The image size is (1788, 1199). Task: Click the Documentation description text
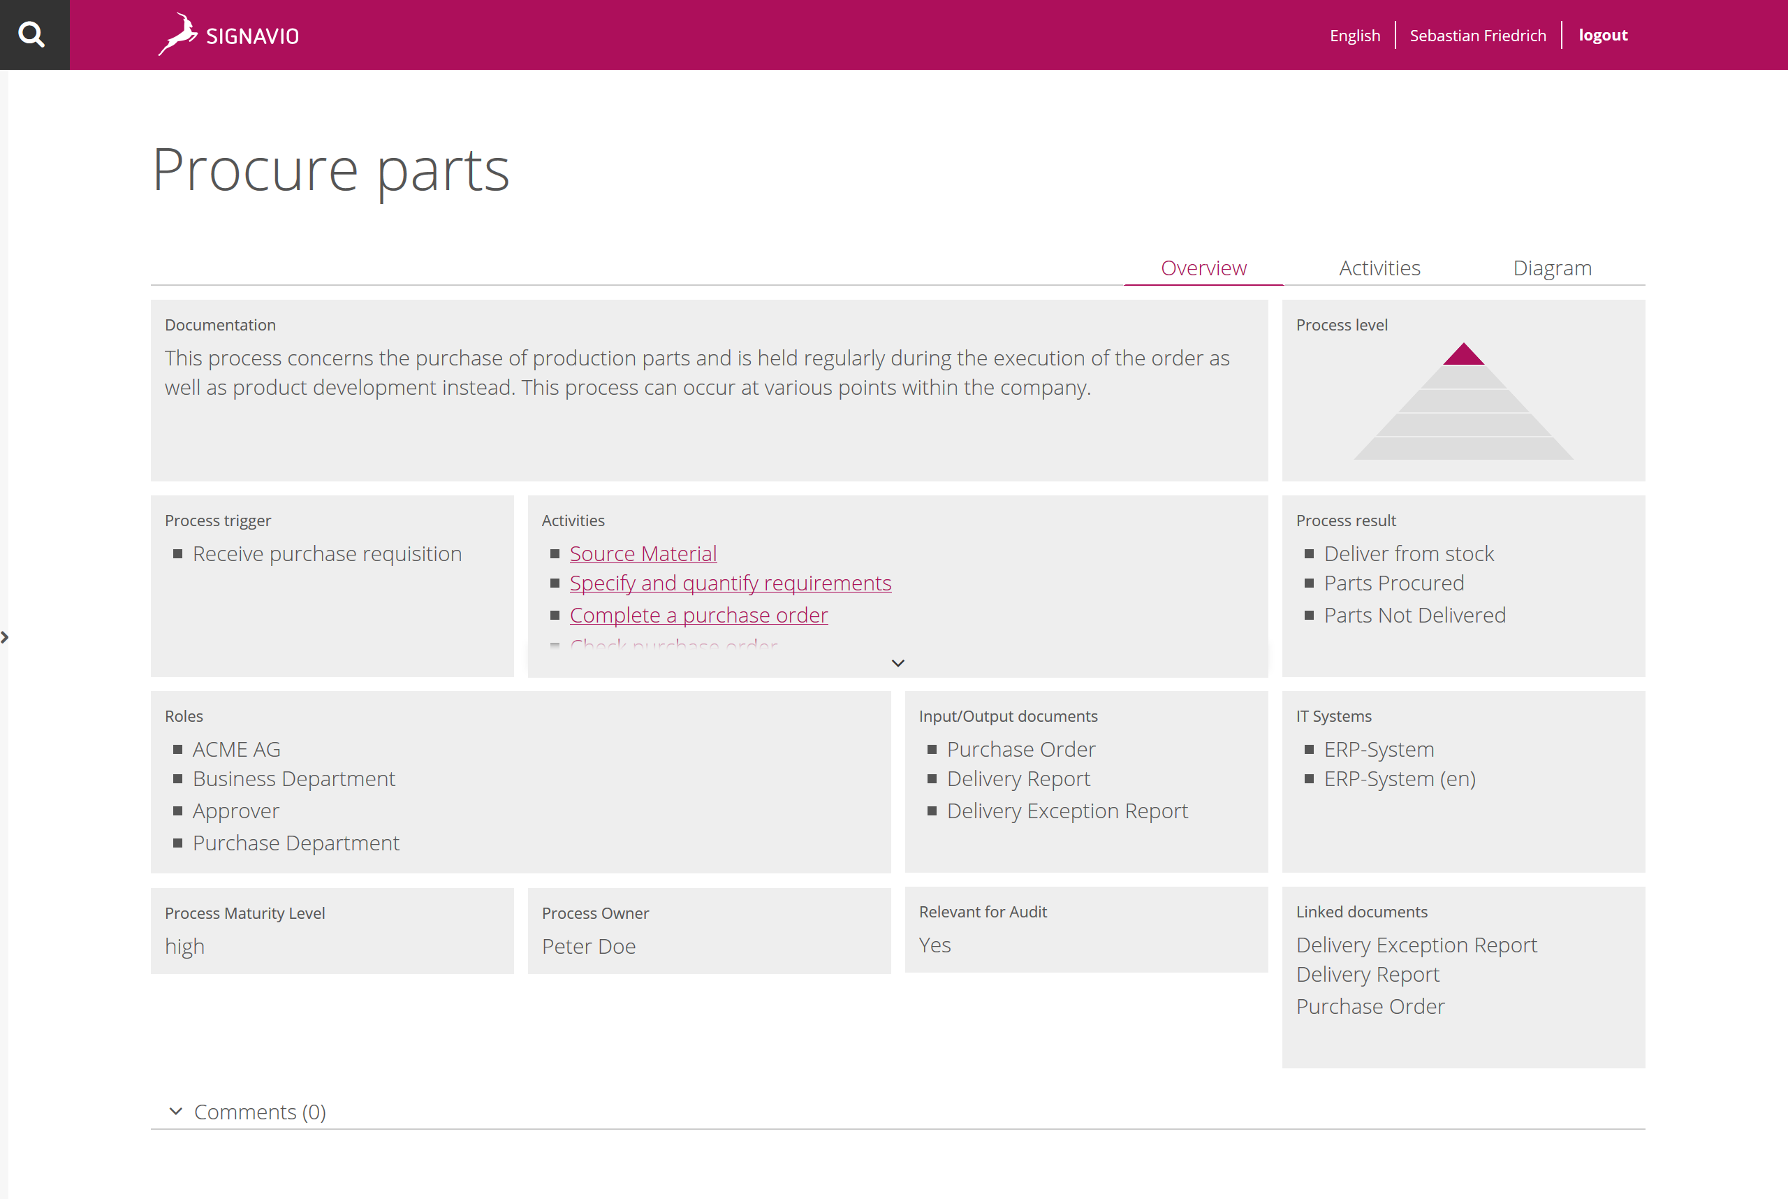(x=696, y=372)
